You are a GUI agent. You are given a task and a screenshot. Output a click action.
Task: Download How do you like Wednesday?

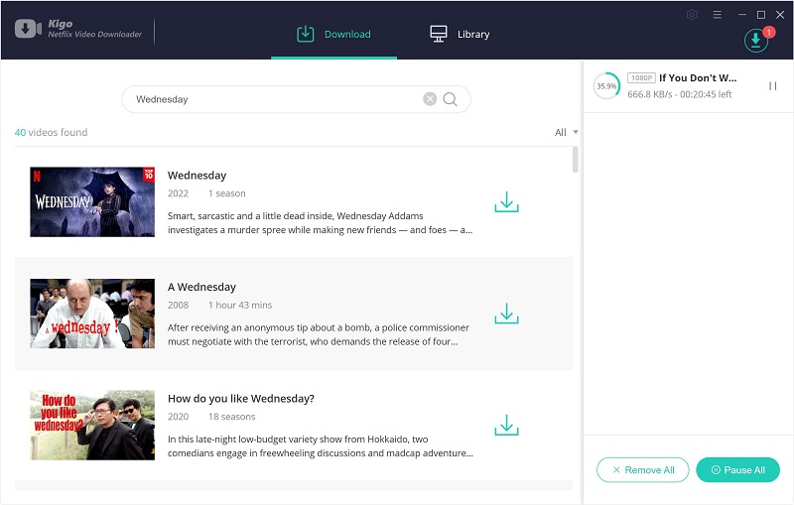(506, 426)
